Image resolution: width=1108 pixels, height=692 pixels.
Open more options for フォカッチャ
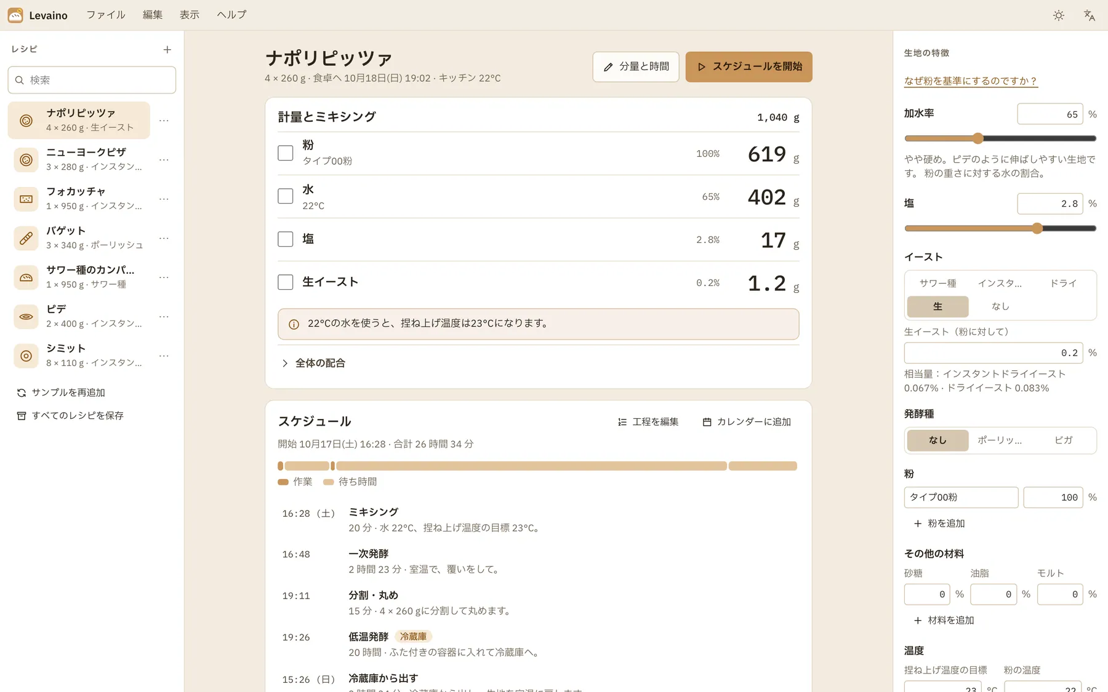[x=164, y=199]
